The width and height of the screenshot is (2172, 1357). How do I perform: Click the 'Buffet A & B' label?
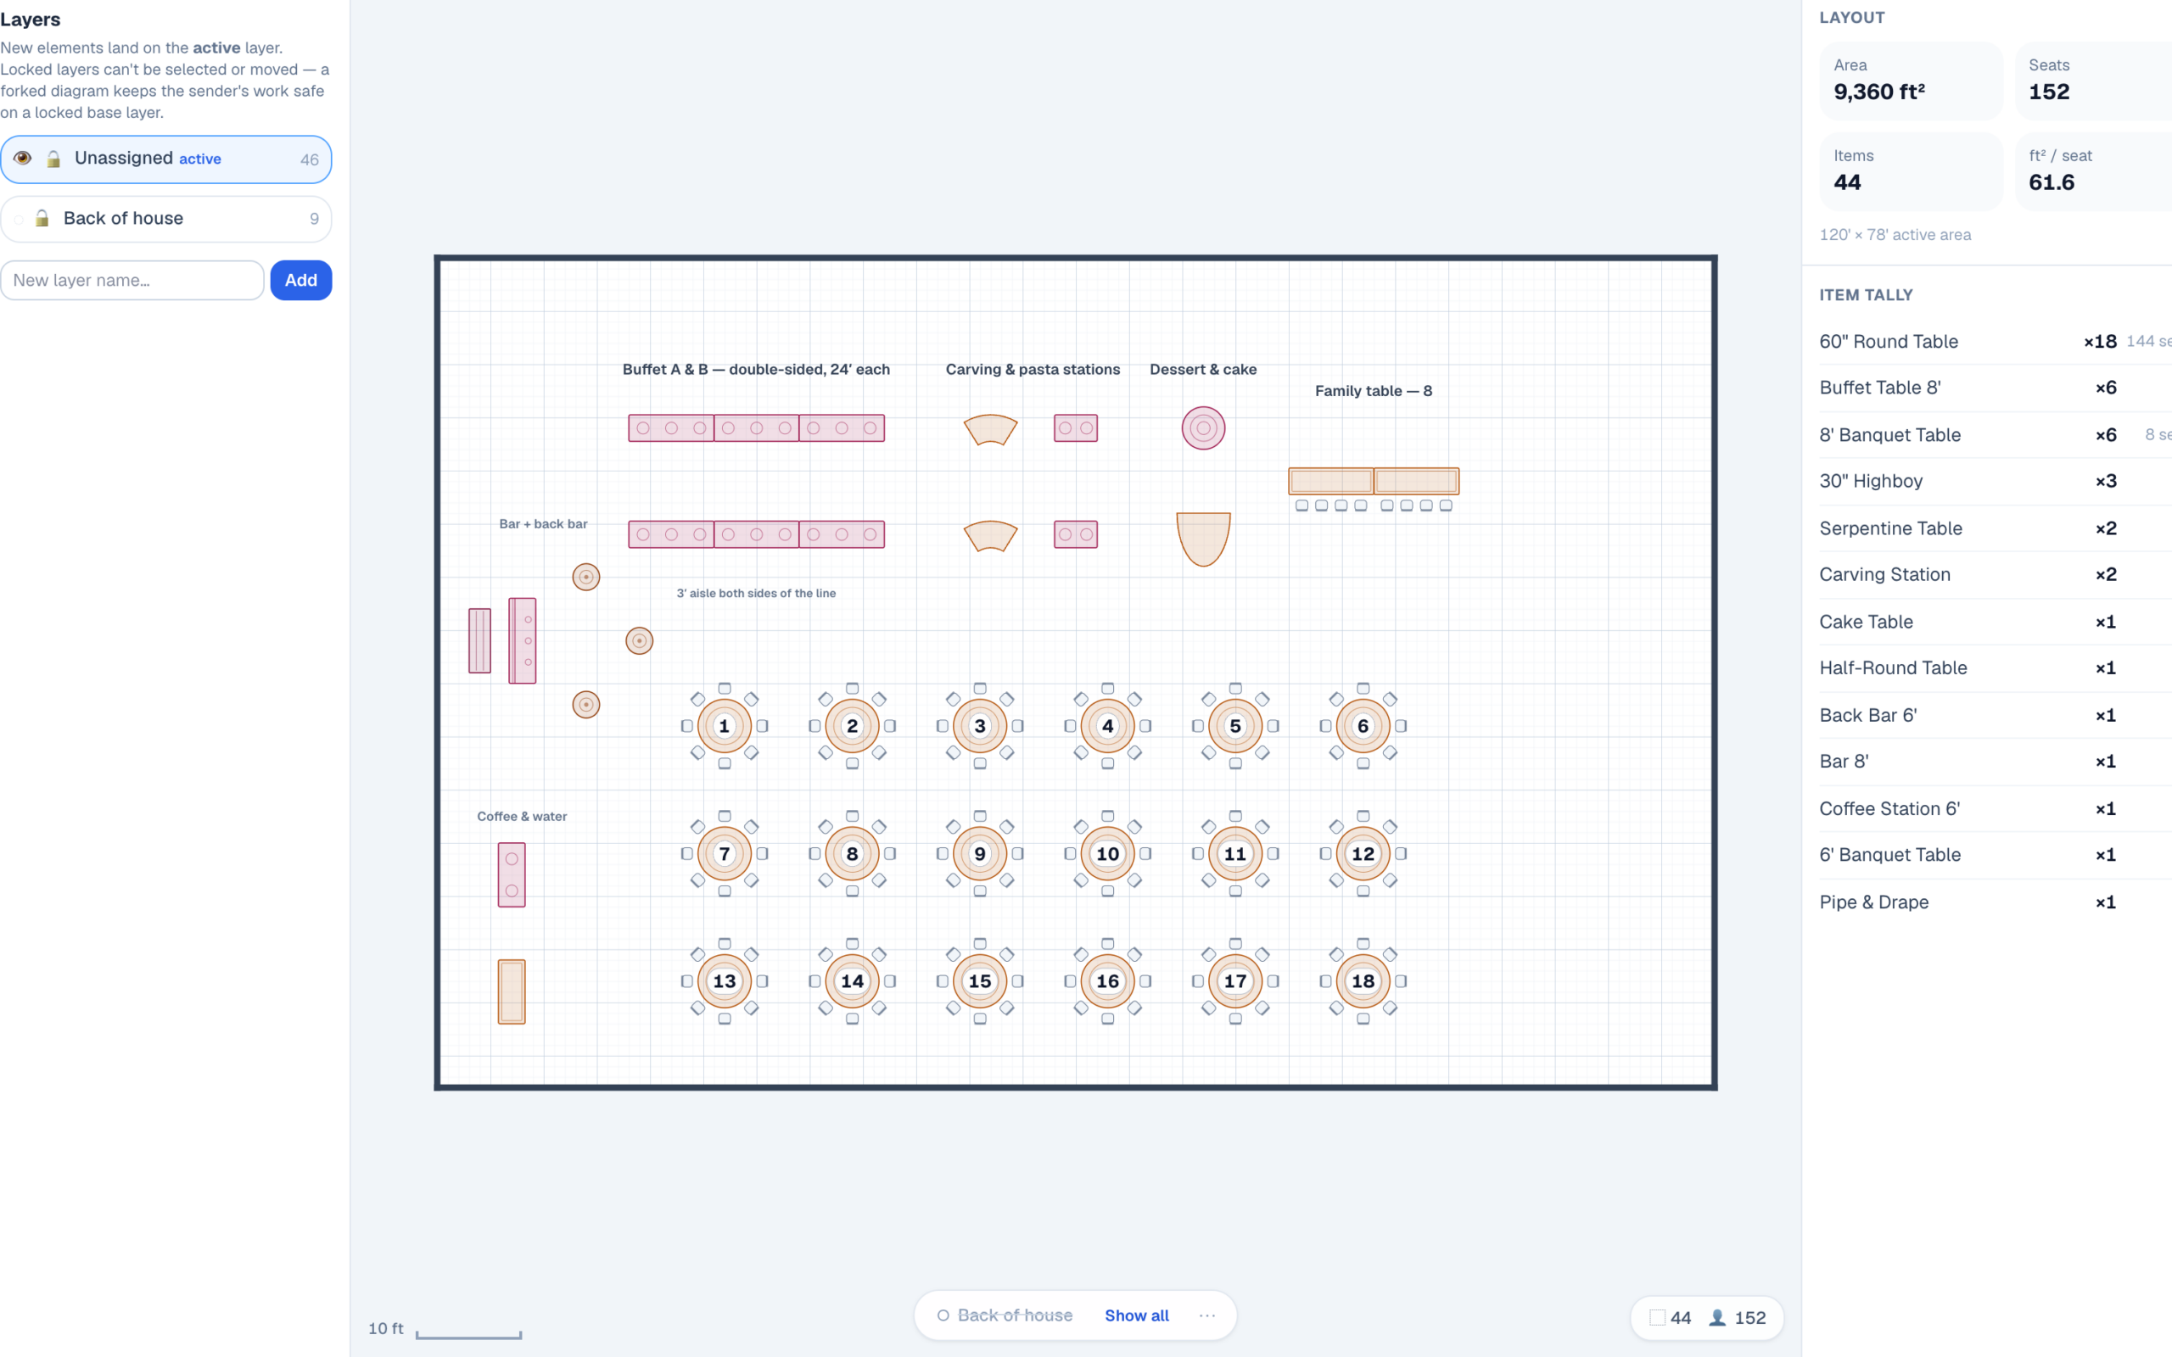click(756, 369)
